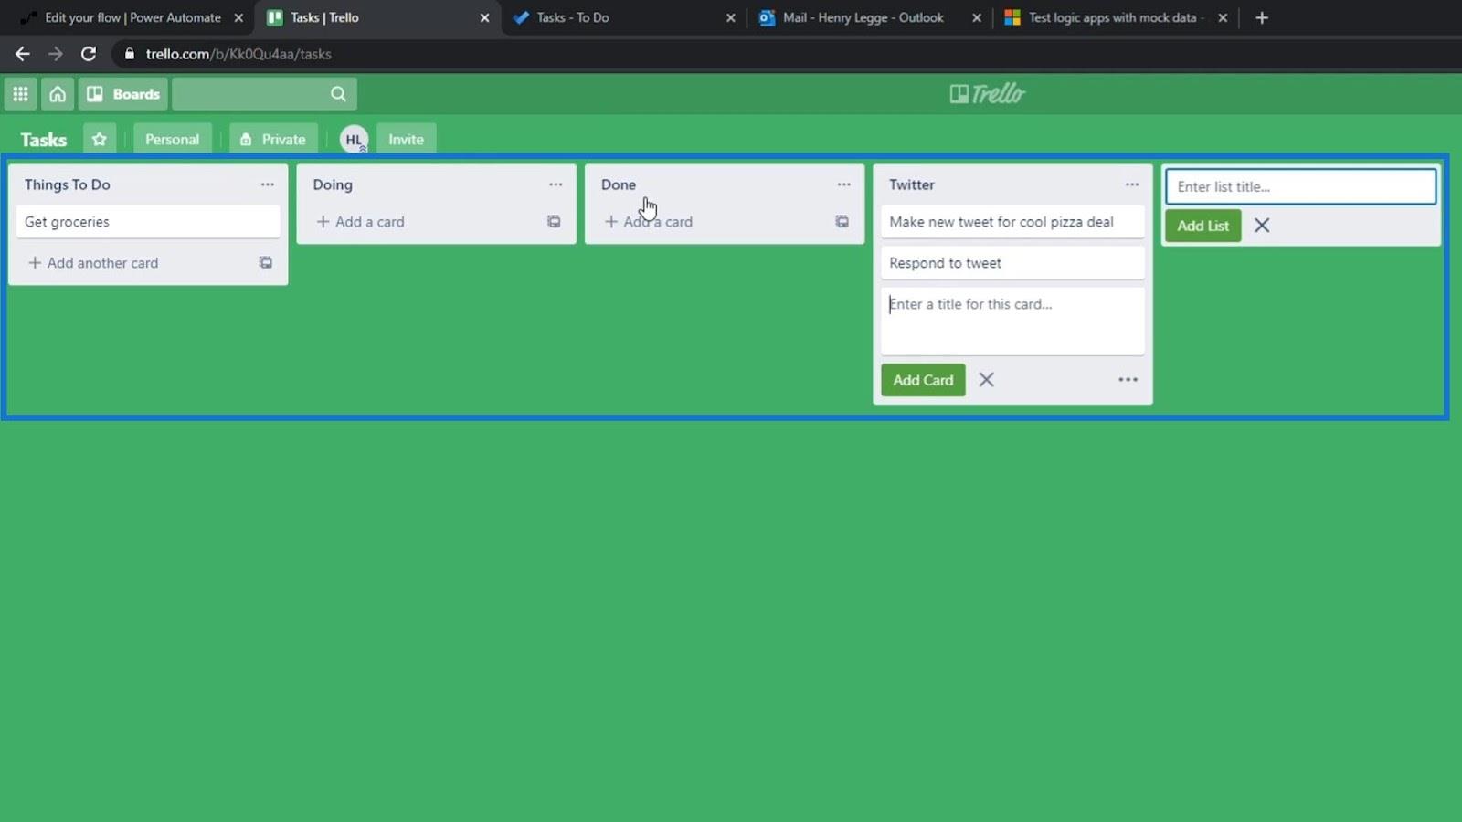The image size is (1462, 822).
Task: Open the Trello apps grid menu
Action: pos(20,94)
